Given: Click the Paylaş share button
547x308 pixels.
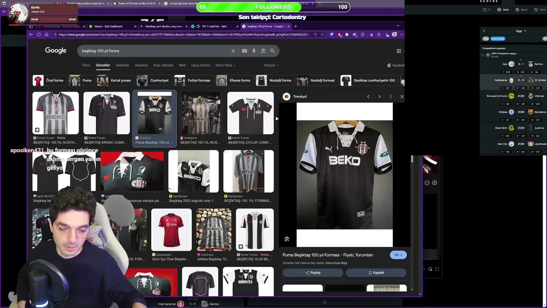Looking at the screenshot, I should point(313,272).
